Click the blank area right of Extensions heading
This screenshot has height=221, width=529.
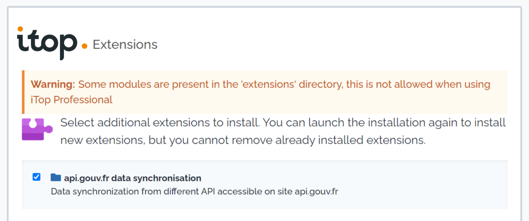[x=337, y=45]
